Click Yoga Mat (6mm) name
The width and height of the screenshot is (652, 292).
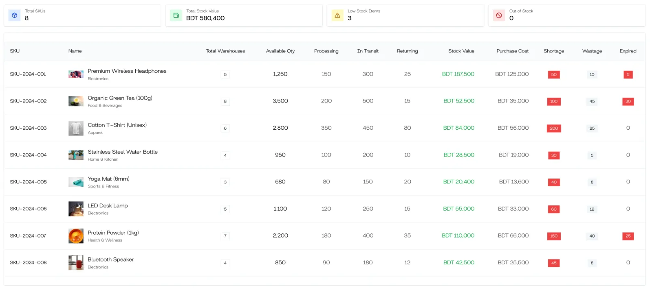[x=108, y=179]
